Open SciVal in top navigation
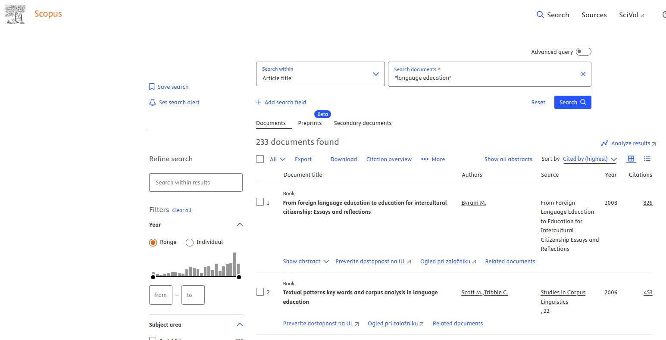Viewport: 666px width, 340px height. [x=632, y=15]
